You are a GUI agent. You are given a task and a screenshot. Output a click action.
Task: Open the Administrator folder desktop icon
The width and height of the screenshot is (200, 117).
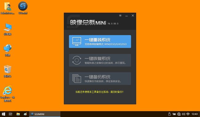coord(7,8)
